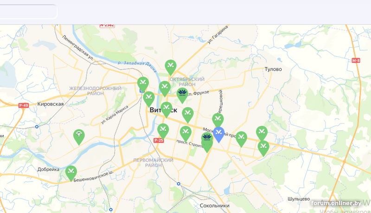Click the Р-25 road badge
This screenshot has height=213, width=371.
(x=159, y=140)
